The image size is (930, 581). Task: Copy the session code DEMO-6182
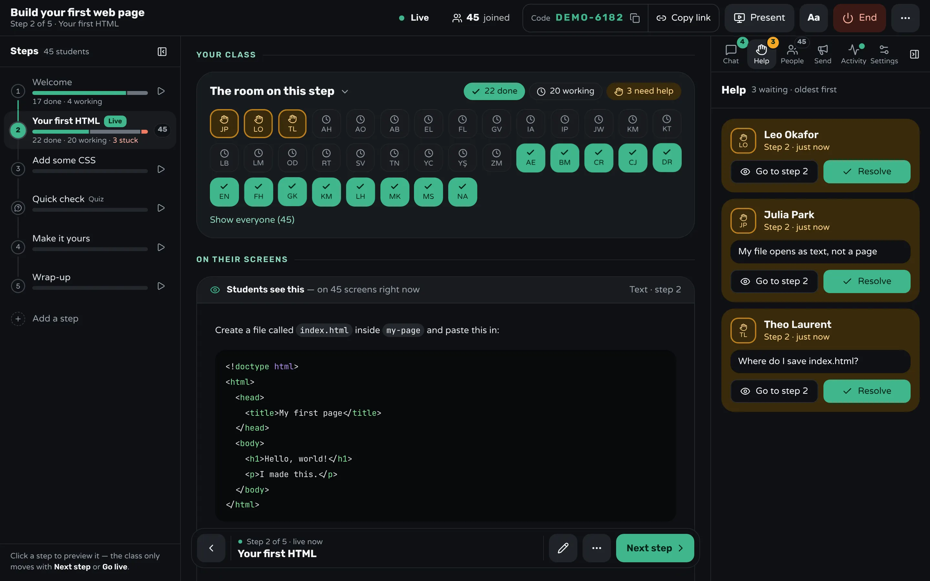click(635, 18)
